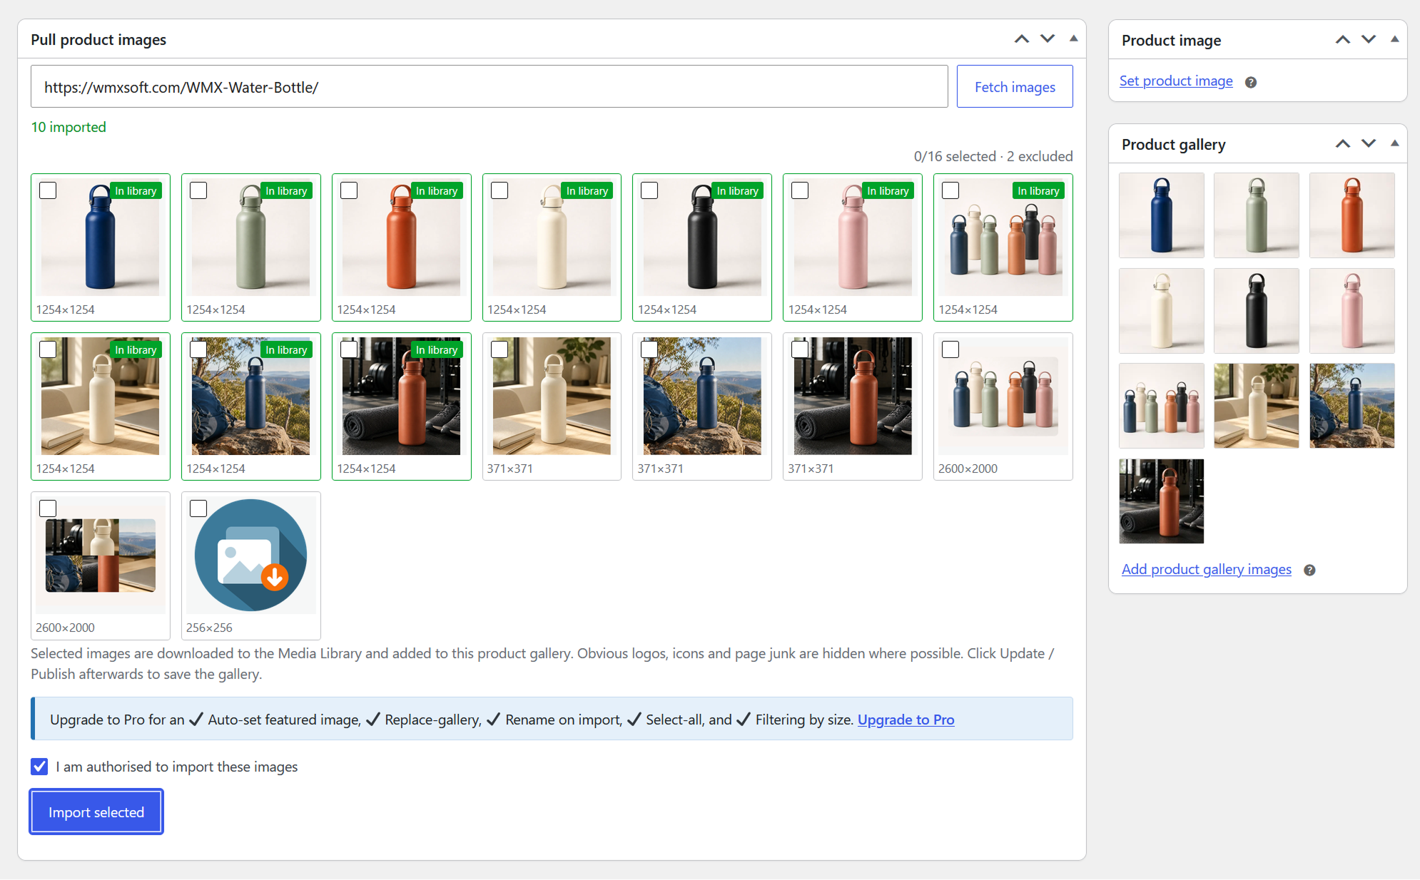Collapse the Product image panel
The image size is (1420, 880).
point(1394,40)
